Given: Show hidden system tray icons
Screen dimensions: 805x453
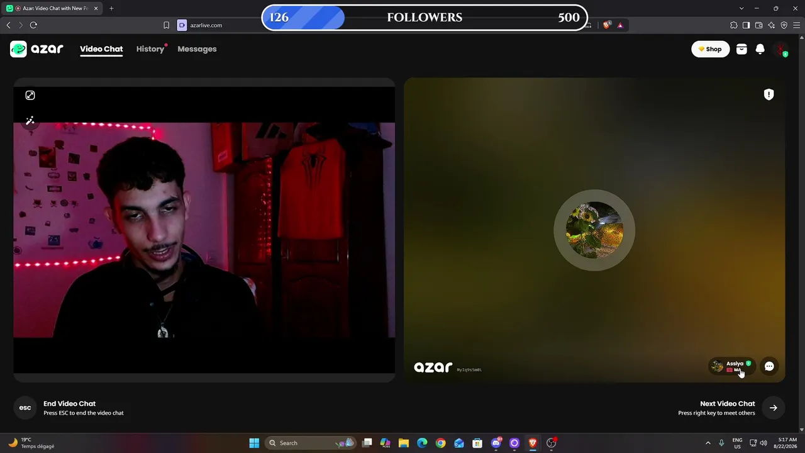Looking at the screenshot, I should pos(708,443).
